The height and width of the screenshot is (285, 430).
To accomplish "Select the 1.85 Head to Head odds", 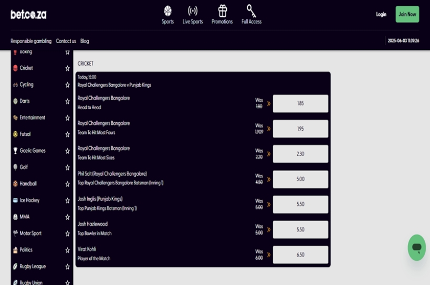I will coord(300,103).
